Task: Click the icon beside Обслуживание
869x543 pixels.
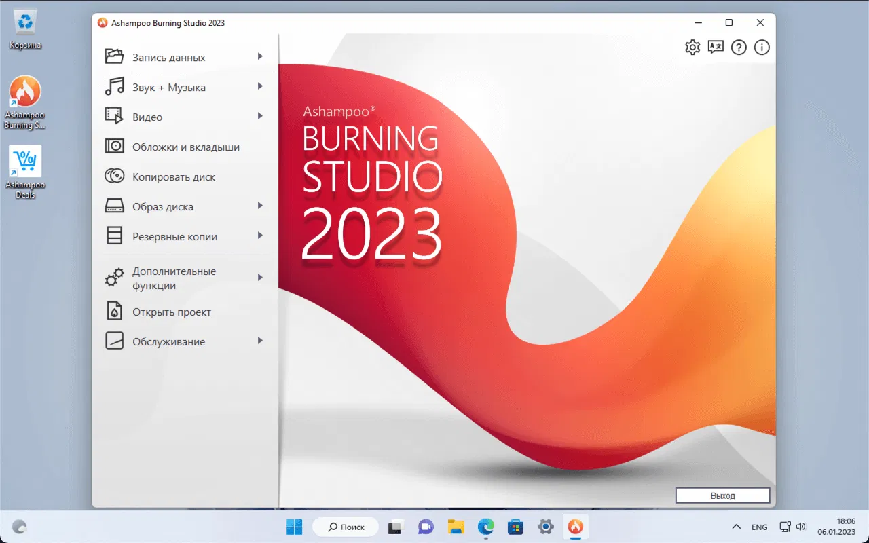Action: (114, 341)
